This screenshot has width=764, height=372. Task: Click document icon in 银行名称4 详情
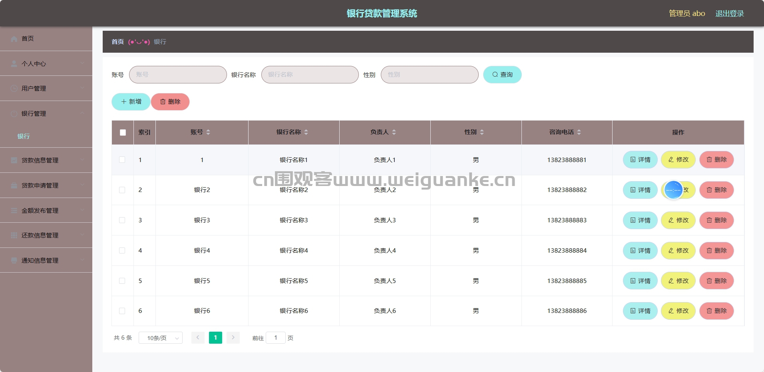633,251
